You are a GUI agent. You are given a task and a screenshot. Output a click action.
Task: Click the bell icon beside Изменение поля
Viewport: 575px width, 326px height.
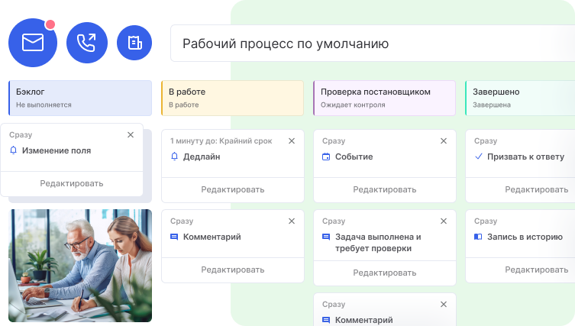point(13,150)
